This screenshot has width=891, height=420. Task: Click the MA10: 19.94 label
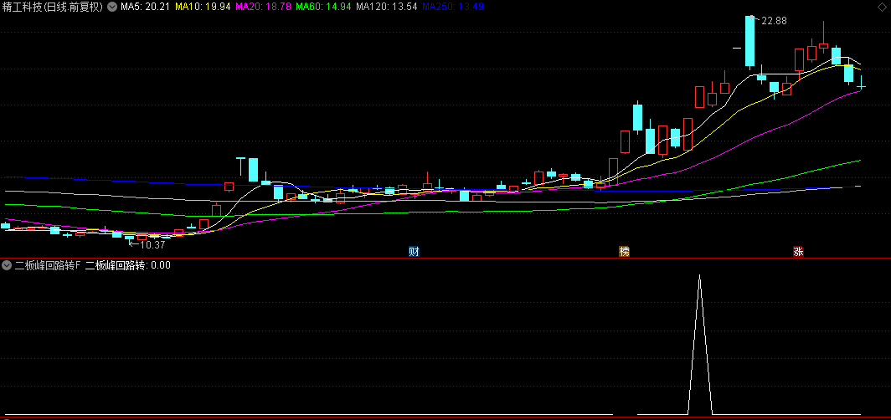tap(202, 7)
